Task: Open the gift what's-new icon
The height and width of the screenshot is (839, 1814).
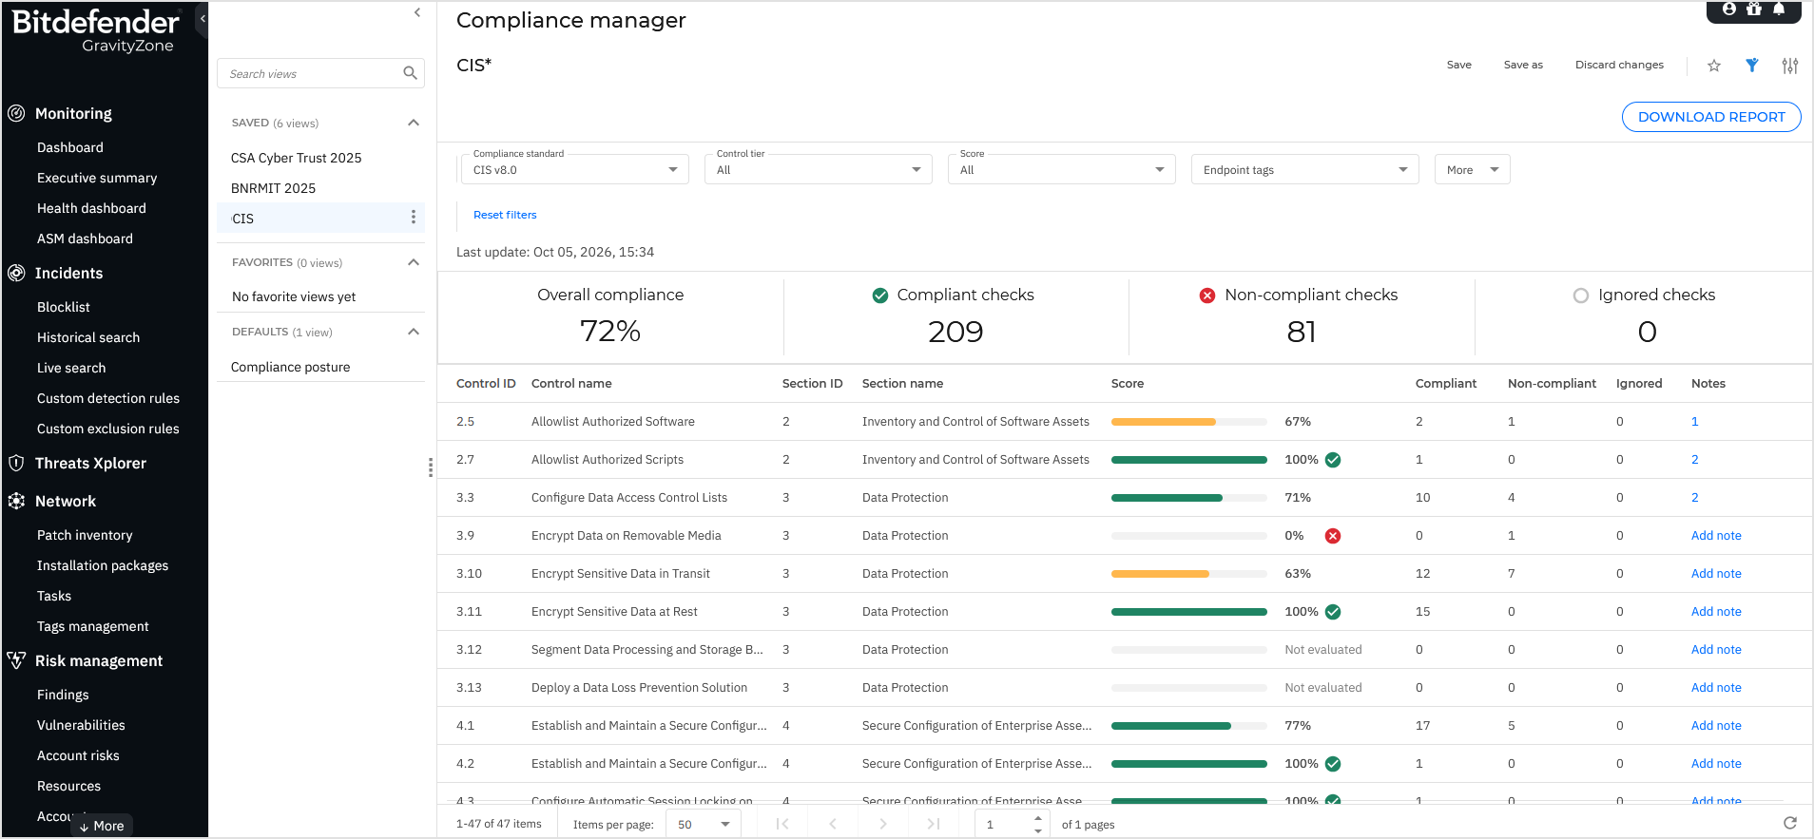Action: click(x=1754, y=9)
